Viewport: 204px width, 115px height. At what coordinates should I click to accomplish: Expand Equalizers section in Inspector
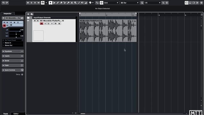pyautogui.click(x=13, y=51)
